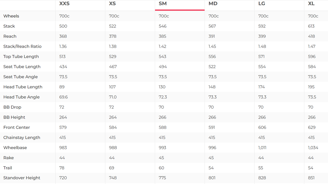Click the Wheels row label

coord(11,16)
